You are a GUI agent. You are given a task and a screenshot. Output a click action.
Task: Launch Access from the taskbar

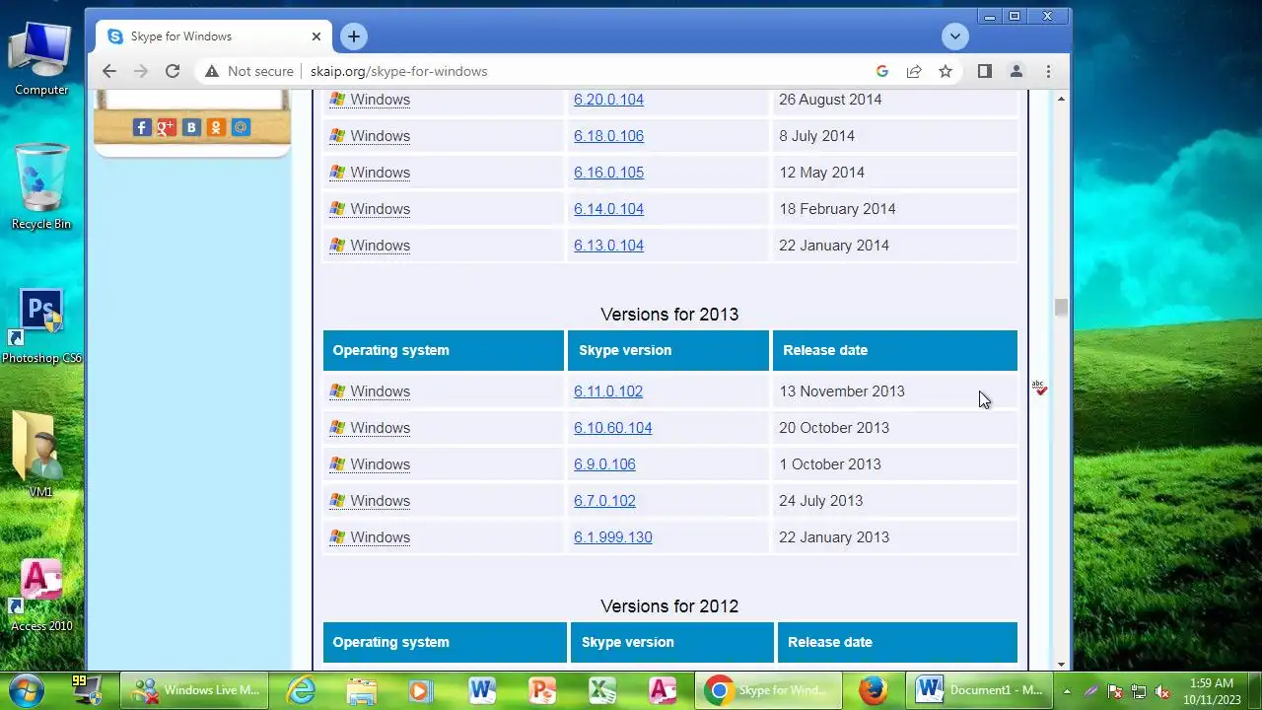tap(663, 690)
